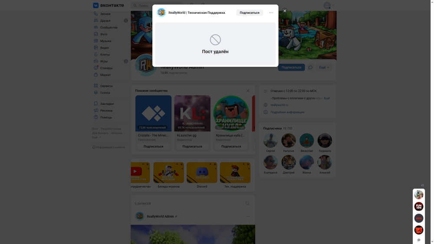Open the Для бизнеса footer link
The image size is (434, 244).
click(100, 133)
